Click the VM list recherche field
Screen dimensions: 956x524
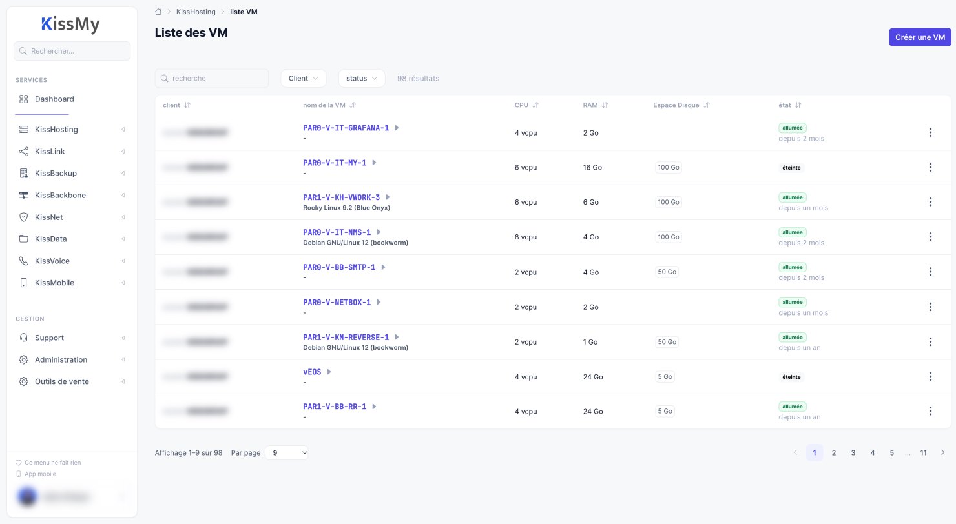coord(212,78)
